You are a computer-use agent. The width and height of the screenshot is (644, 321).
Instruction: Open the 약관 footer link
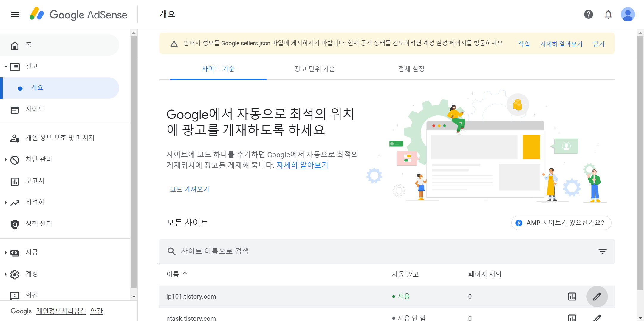click(x=97, y=311)
